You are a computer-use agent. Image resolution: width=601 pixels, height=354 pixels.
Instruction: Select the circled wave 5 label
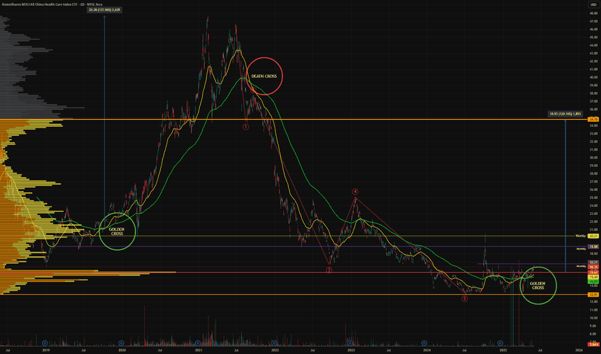pos(464,299)
